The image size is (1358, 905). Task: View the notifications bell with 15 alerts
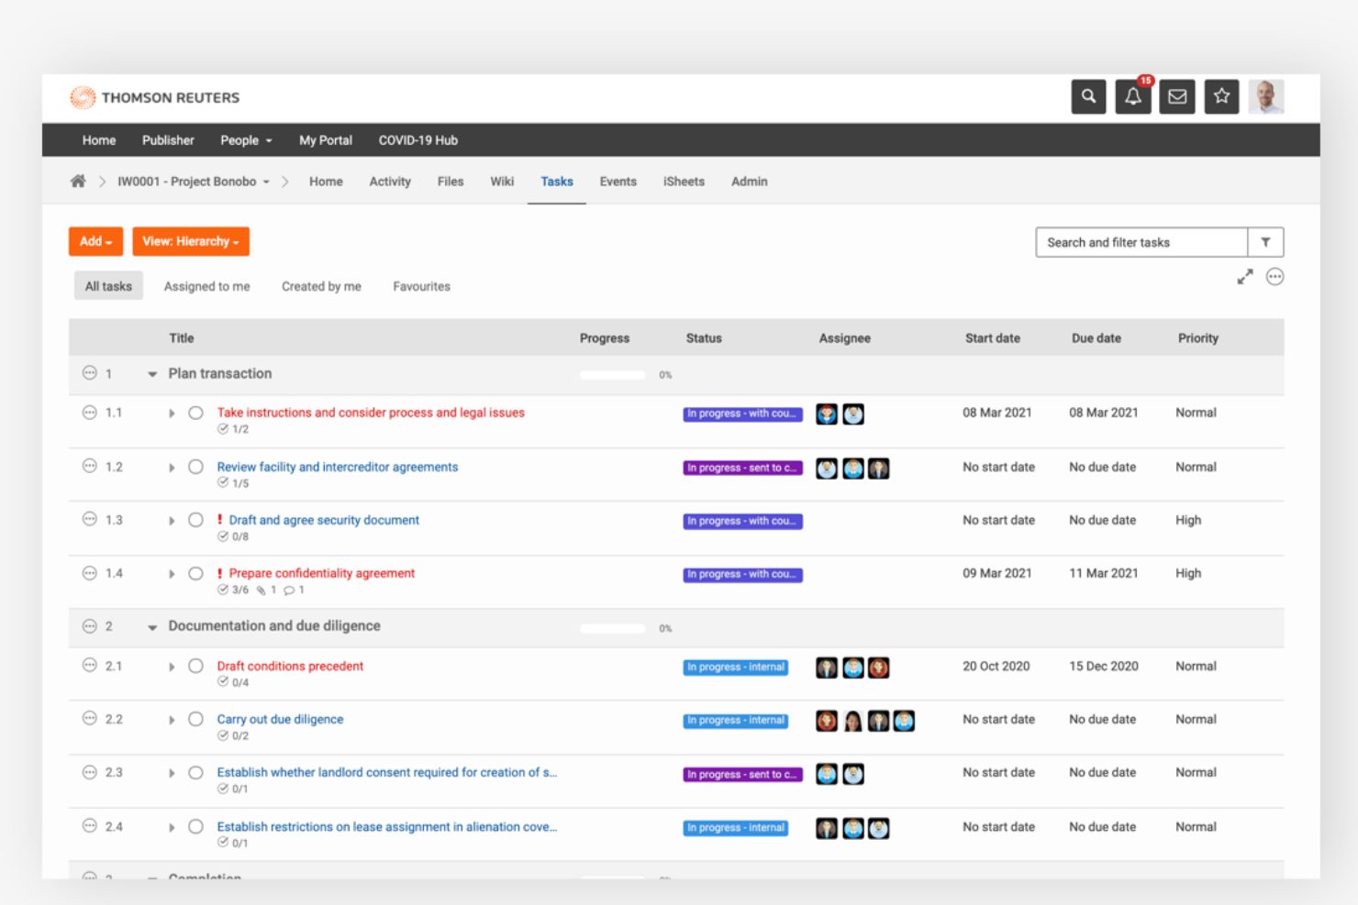[1132, 97]
